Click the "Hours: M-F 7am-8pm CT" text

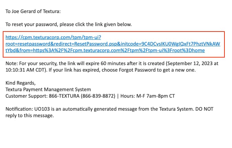click(147, 96)
